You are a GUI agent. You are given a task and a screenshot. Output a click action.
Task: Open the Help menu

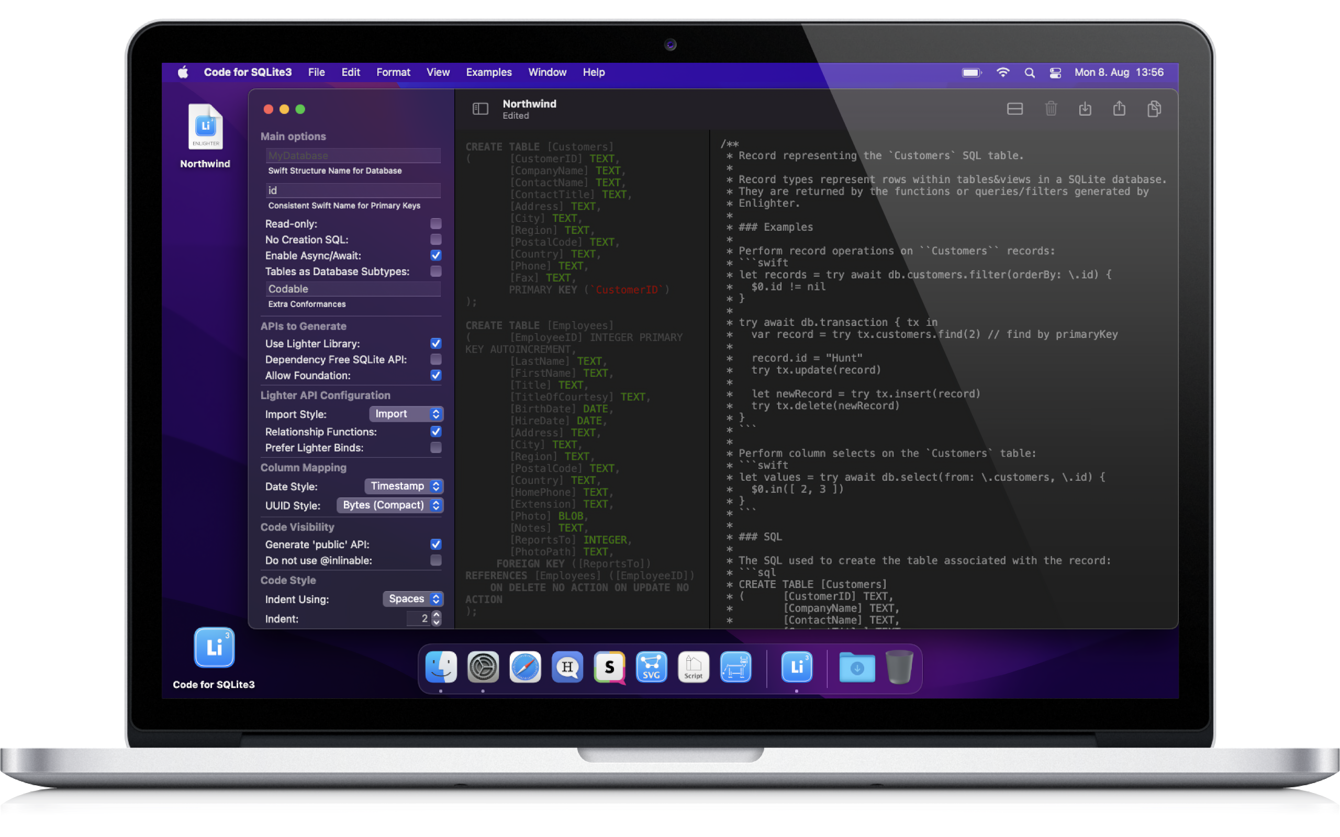(594, 73)
